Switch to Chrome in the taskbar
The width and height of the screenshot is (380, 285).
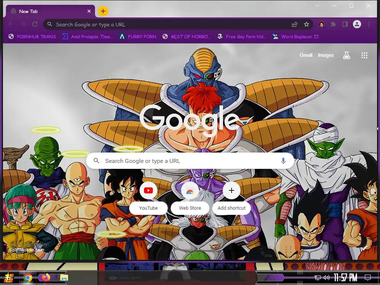[28, 278]
